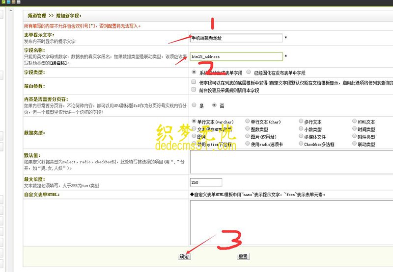Choose 单行文本(varchar) data type

tap(194, 121)
